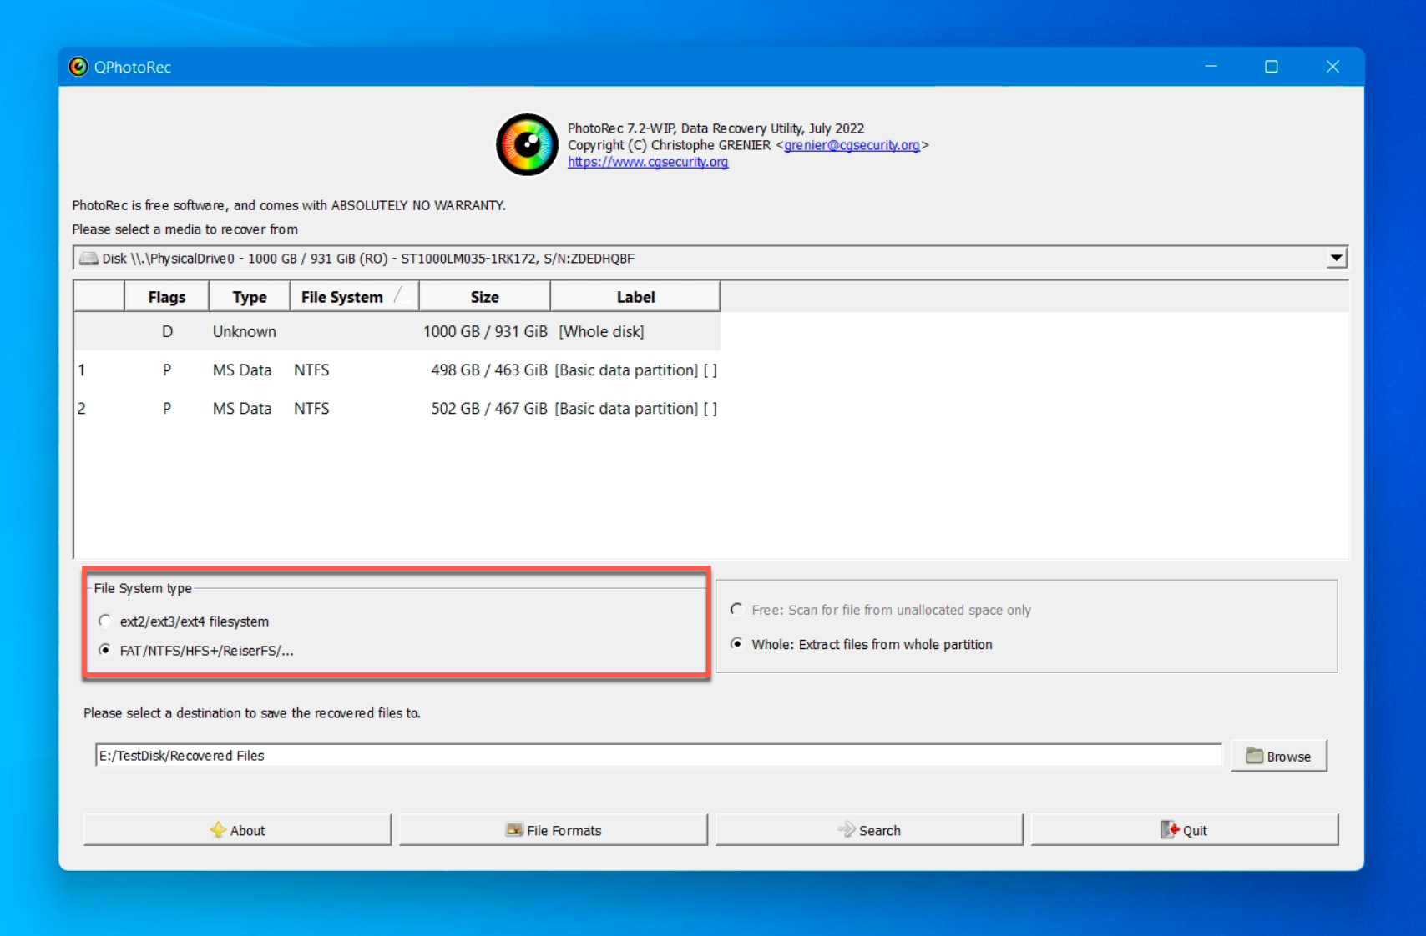The image size is (1426, 936).
Task: Open grenier@cgsecurity.org email link
Action: point(852,145)
